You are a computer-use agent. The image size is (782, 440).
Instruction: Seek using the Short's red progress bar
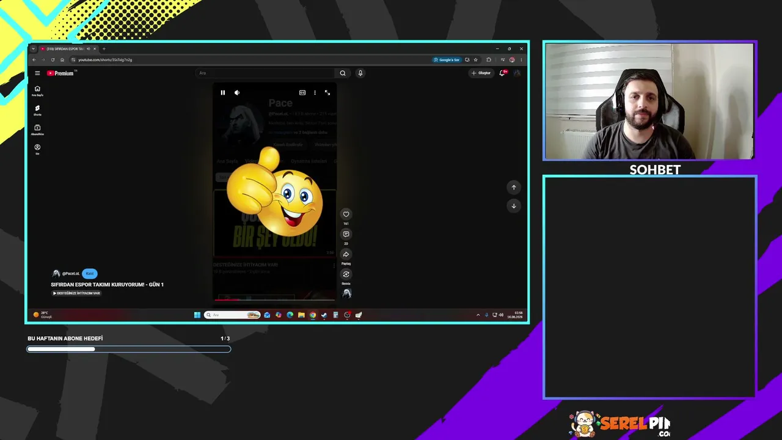coord(274,299)
